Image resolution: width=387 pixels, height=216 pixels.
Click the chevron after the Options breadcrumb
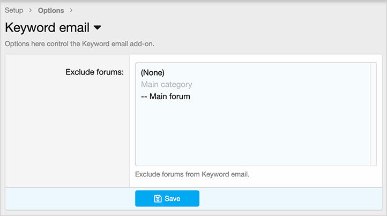coord(71,11)
